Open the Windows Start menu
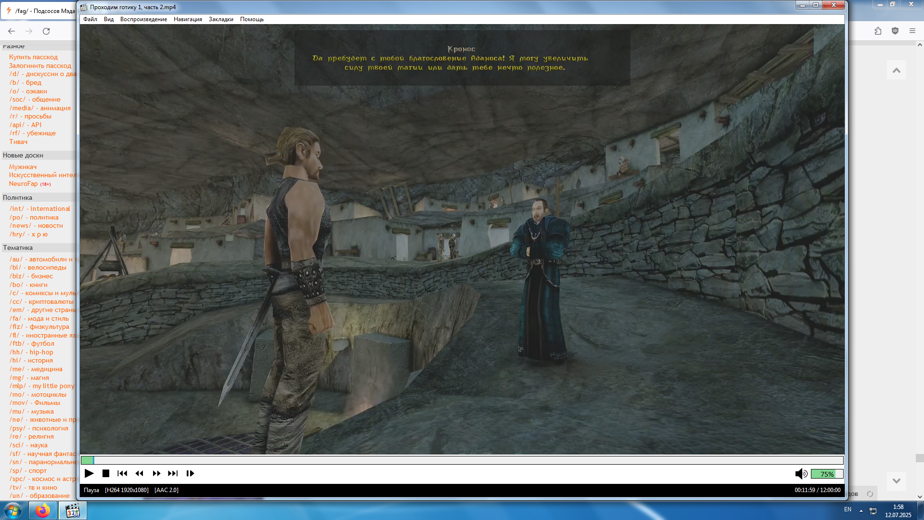This screenshot has height=520, width=924. coord(13,510)
